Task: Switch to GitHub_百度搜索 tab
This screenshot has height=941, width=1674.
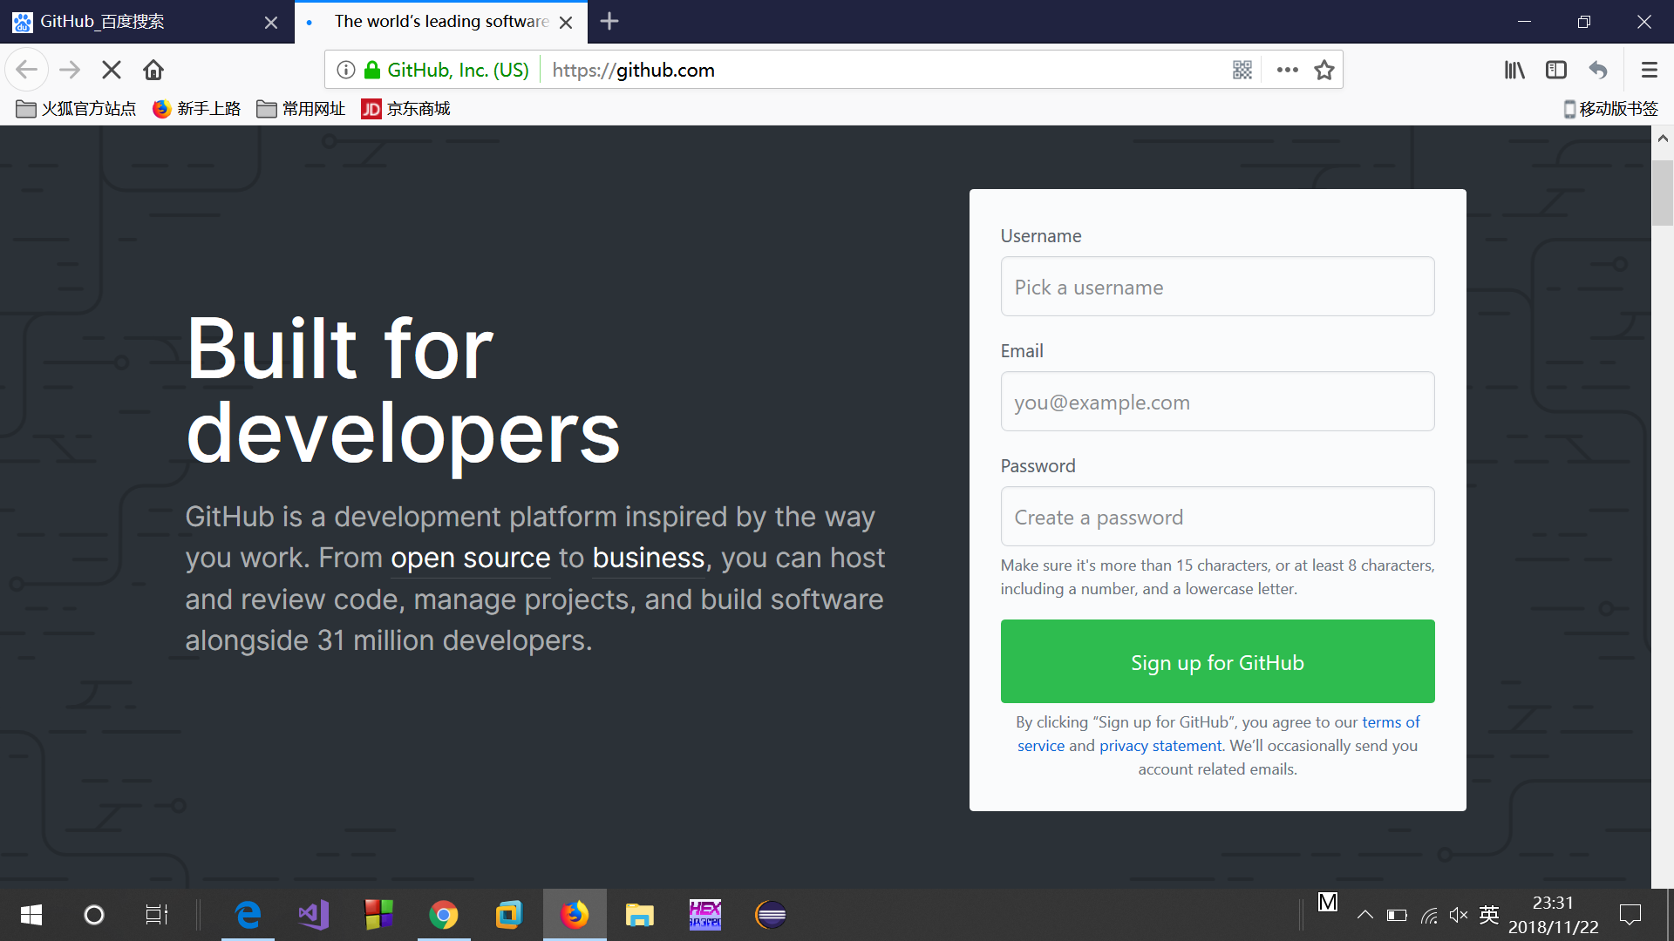Action: point(131,22)
